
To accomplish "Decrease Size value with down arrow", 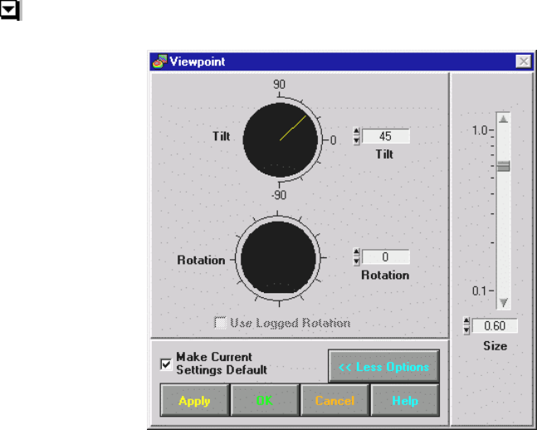I will tap(466, 330).
